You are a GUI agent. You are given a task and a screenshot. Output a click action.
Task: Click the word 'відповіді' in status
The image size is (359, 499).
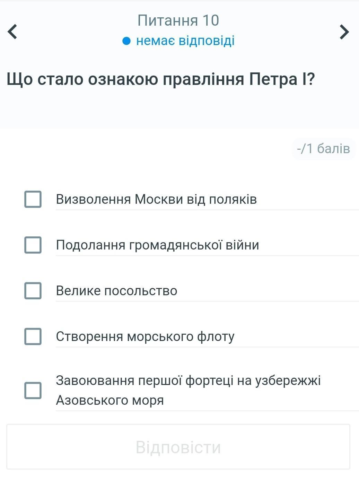click(x=207, y=41)
